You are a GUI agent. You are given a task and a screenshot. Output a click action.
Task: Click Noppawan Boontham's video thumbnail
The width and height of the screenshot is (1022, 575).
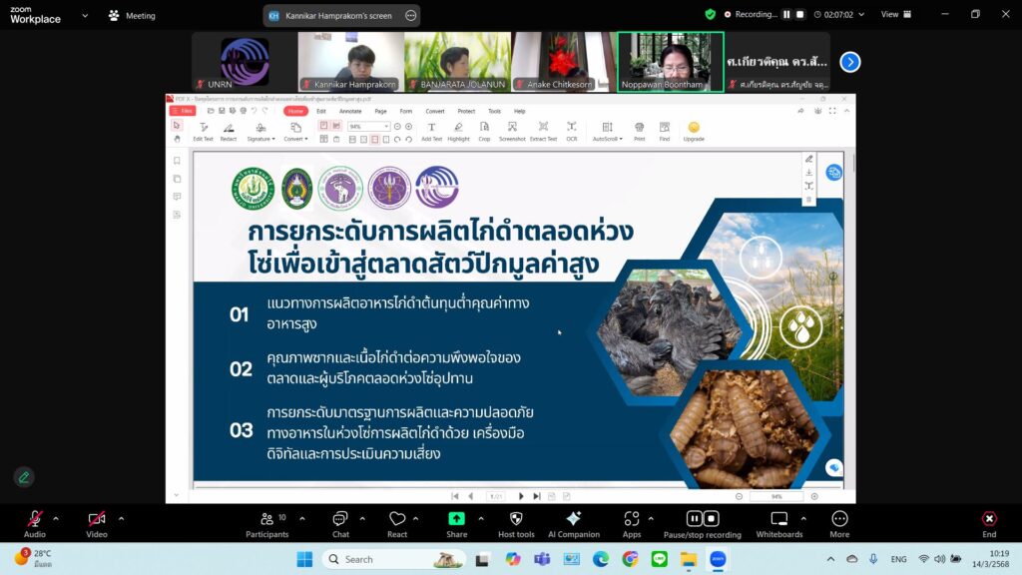pos(670,61)
